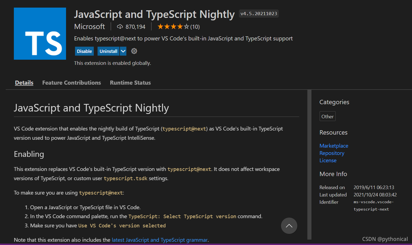Click the TS extension logo
The width and height of the screenshot is (412, 245).
pyautogui.click(x=40, y=34)
